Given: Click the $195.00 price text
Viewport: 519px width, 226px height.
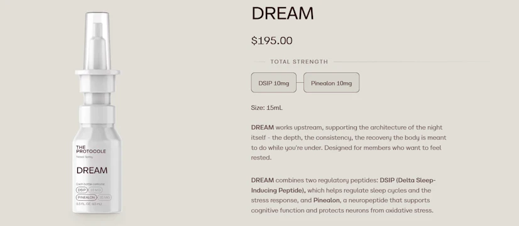Looking at the screenshot, I should click(x=271, y=40).
